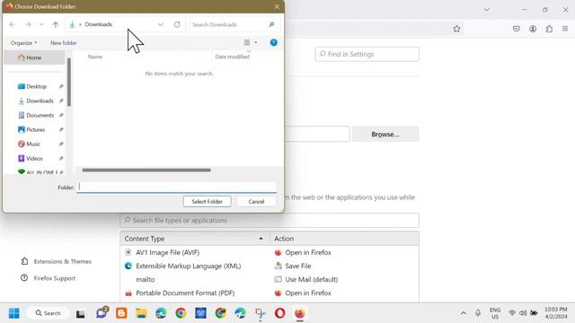The image size is (575, 323).
Task: Select Pictures in navigation pane
Action: tap(36, 129)
